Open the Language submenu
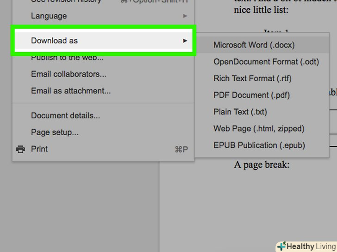Viewport: 337px width, 252px height. tap(103, 16)
